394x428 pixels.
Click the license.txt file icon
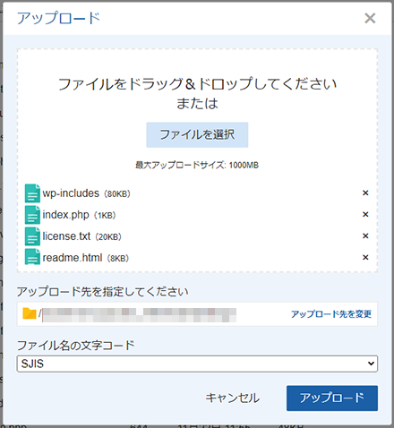32,236
